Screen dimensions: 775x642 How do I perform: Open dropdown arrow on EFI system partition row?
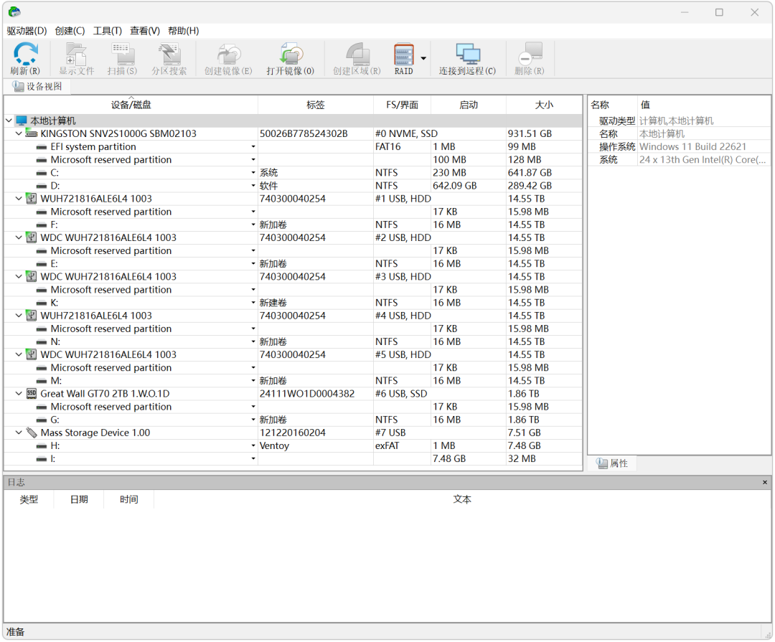[x=253, y=147]
